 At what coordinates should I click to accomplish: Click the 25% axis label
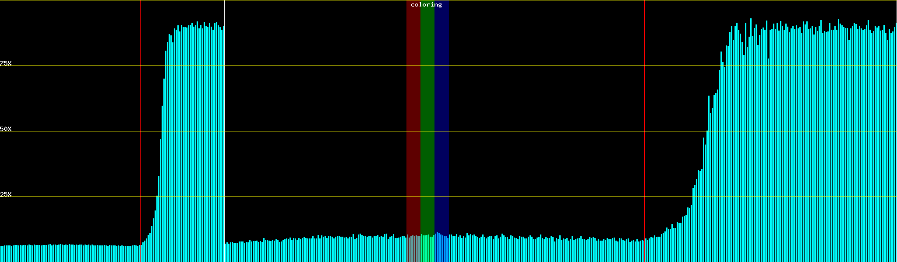click(6, 194)
